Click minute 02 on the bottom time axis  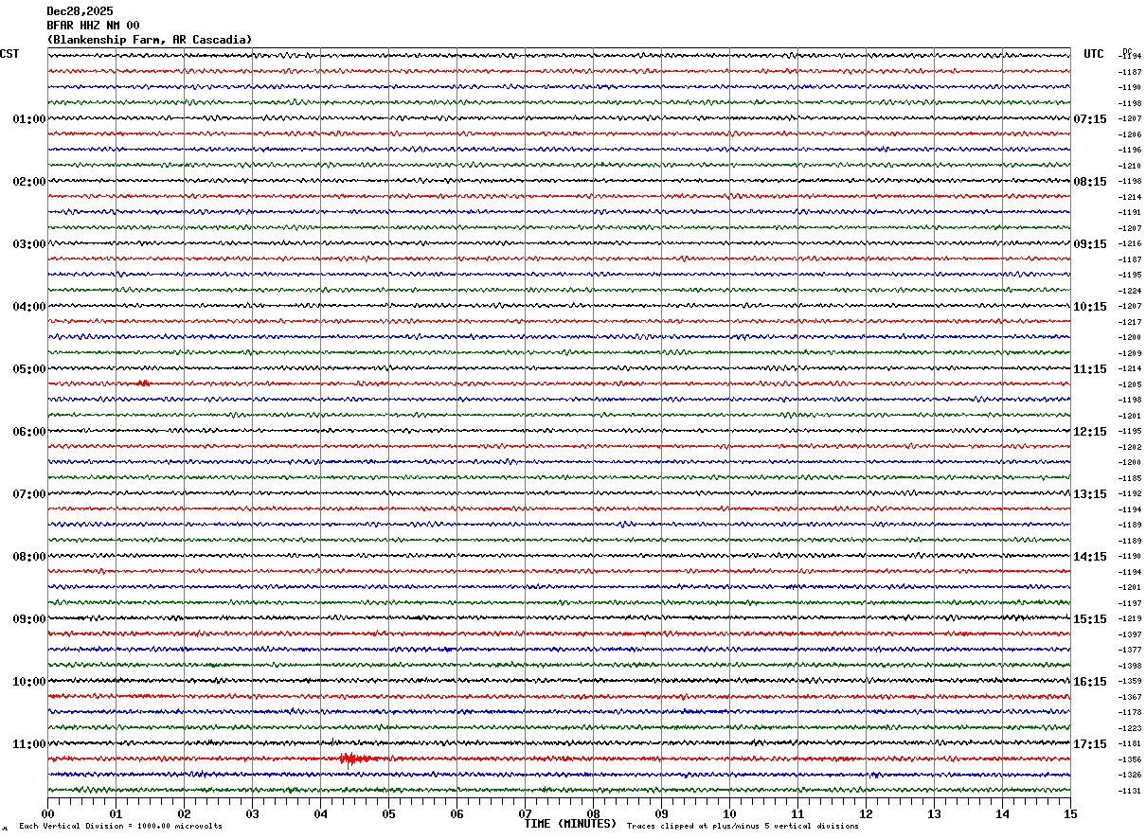click(184, 813)
